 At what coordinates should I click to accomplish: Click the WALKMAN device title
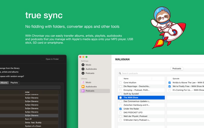(x=122, y=59)
